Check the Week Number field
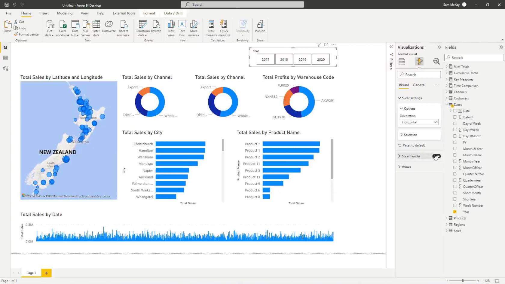Screen dimensions: 505x284 (x=455, y=206)
